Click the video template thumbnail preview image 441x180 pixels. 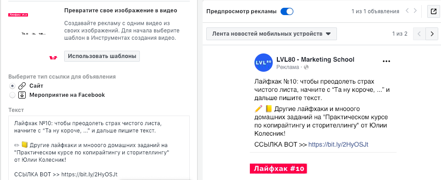34,34
